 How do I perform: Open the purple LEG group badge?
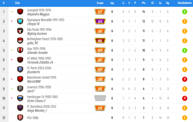click(x=100, y=21)
